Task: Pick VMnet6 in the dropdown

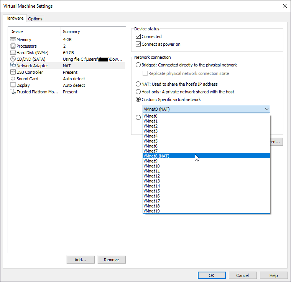Action: pos(206,146)
